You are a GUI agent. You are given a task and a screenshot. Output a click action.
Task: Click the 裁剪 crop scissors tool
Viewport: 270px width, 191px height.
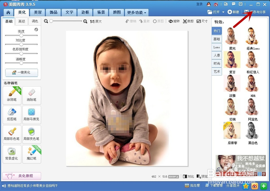tap(188, 21)
